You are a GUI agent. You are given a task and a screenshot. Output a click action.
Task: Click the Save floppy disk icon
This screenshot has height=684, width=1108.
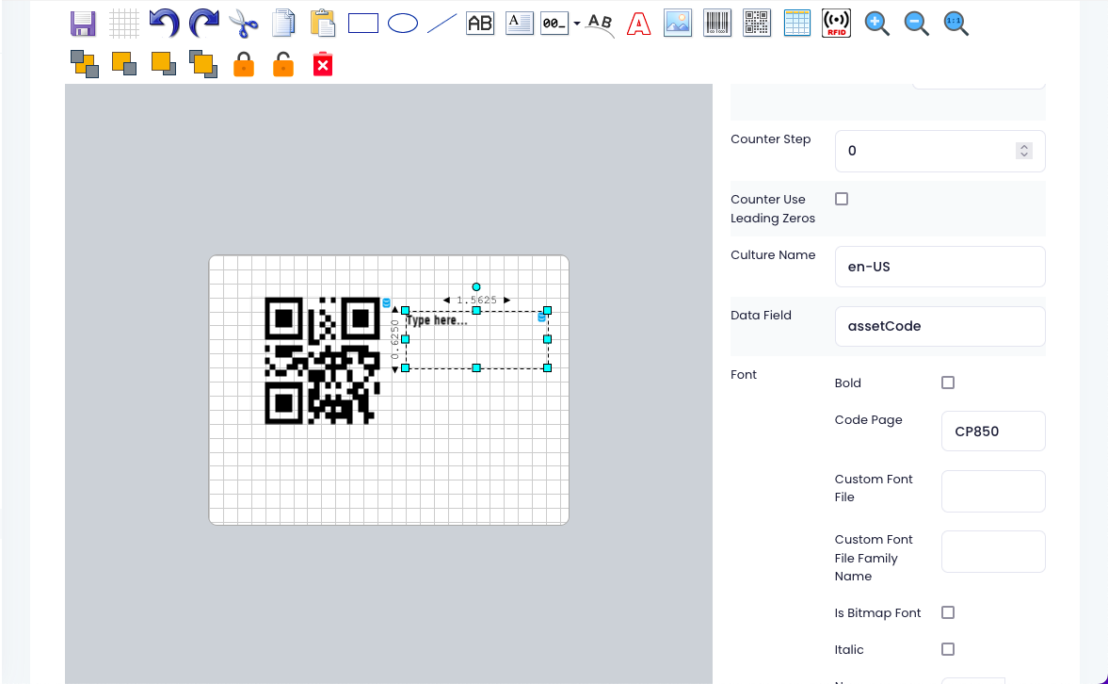(84, 24)
